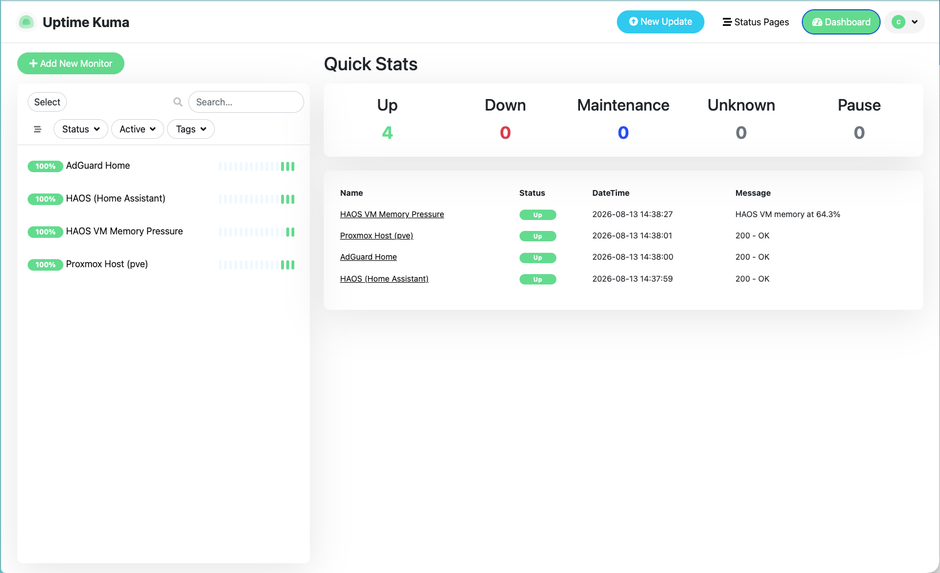940x573 pixels.
Task: Expand the profile dropdown arrow
Action: coord(915,22)
